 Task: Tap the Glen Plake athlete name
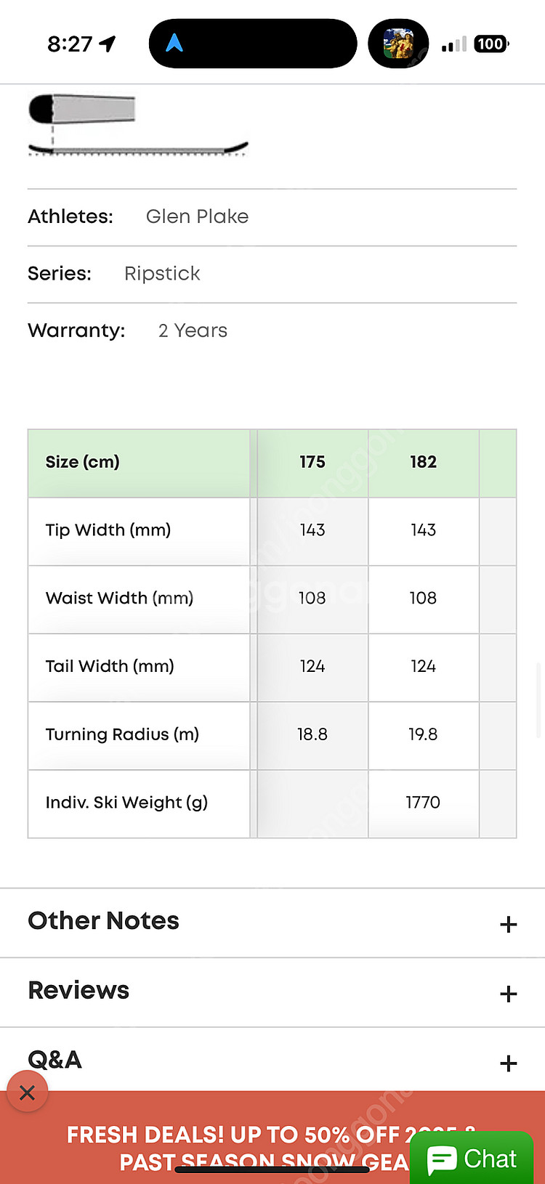point(197,216)
